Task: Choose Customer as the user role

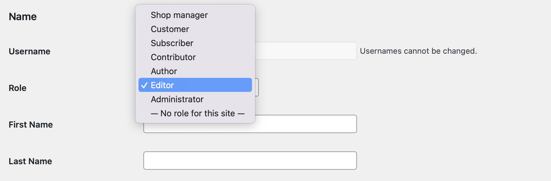Action: click(x=170, y=29)
